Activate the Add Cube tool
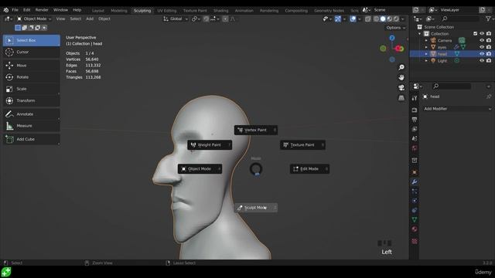495x278 pixels. (x=31, y=139)
